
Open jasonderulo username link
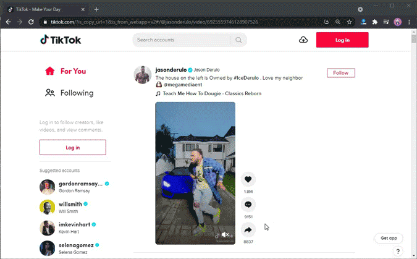[171, 70]
